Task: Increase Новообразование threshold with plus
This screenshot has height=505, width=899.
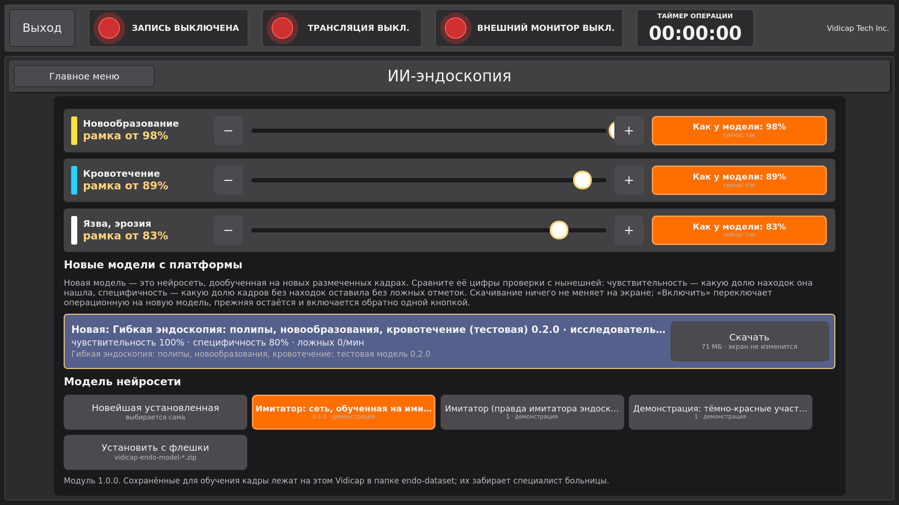Action: click(629, 130)
